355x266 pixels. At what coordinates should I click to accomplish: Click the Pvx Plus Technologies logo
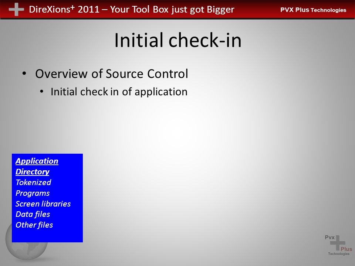[x=338, y=245]
